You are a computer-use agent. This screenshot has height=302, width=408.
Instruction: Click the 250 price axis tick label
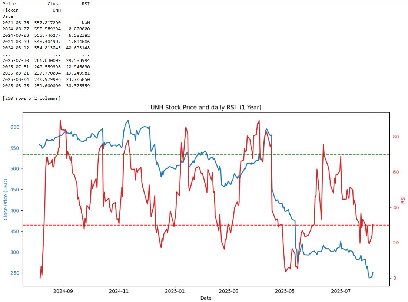(15, 273)
